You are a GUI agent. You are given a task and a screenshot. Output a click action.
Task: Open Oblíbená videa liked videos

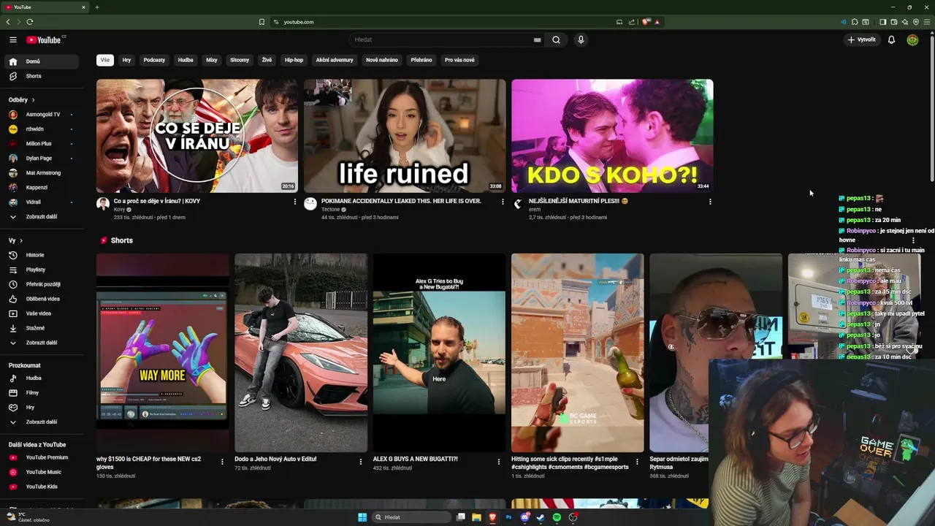[x=42, y=299]
